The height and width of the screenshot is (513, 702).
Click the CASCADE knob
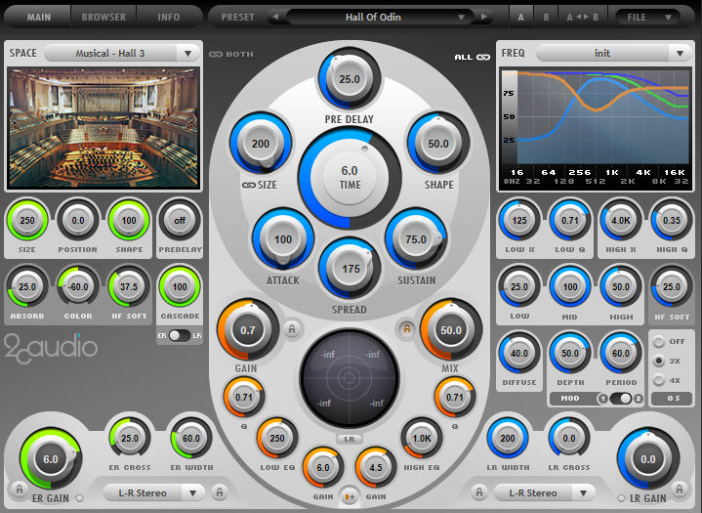click(x=180, y=286)
